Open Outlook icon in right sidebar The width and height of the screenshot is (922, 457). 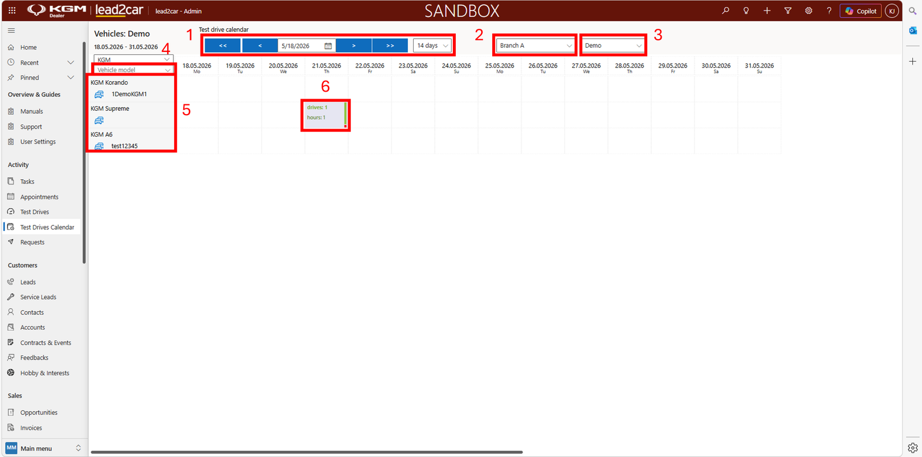913,31
